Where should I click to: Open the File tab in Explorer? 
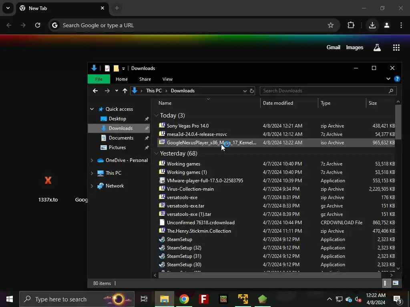(99, 79)
